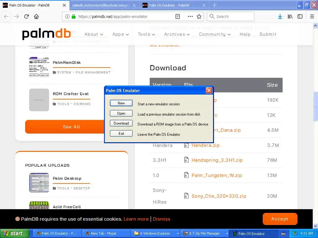
Task: Close the first Palm OS Emulator tab
Action: pos(64,5)
